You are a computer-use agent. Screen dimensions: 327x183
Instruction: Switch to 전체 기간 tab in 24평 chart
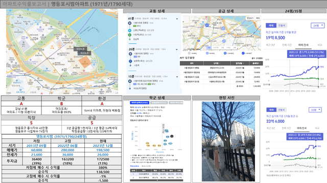(287, 45)
